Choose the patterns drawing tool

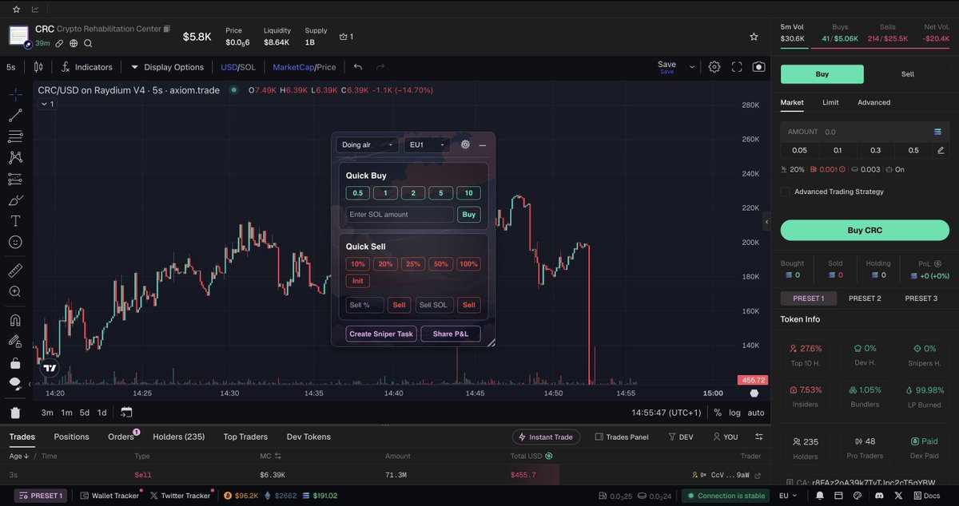[x=15, y=157]
